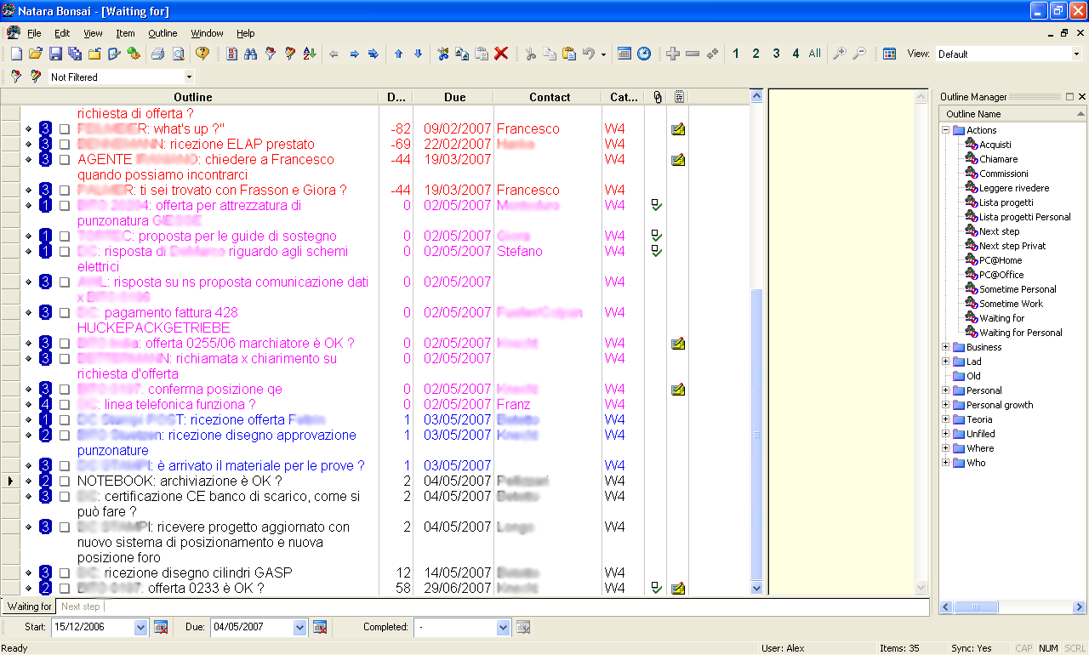The image size is (1089, 655).
Task: Check 'ricezione ELAP prestato' item checkbox
Action: click(65, 145)
